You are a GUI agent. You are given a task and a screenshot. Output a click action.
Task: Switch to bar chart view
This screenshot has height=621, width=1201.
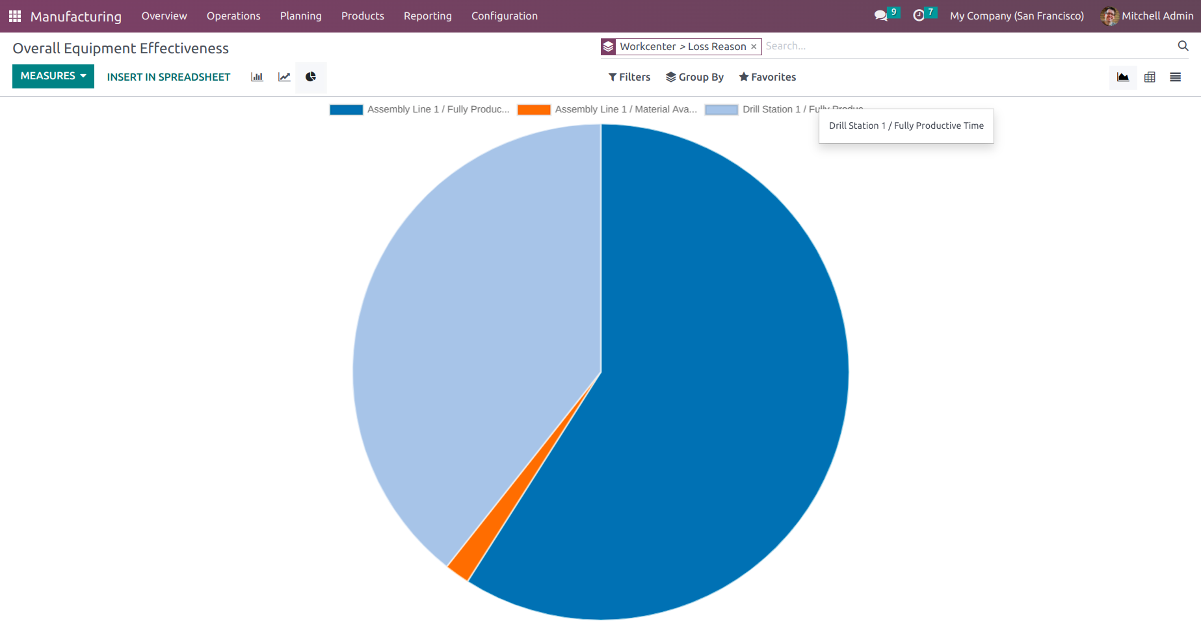[x=256, y=77]
